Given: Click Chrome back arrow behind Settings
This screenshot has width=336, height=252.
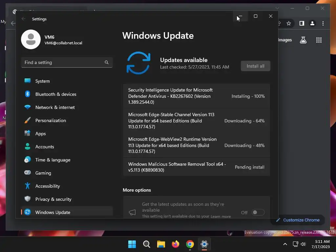Looking at the screenshot, I should point(13,23).
